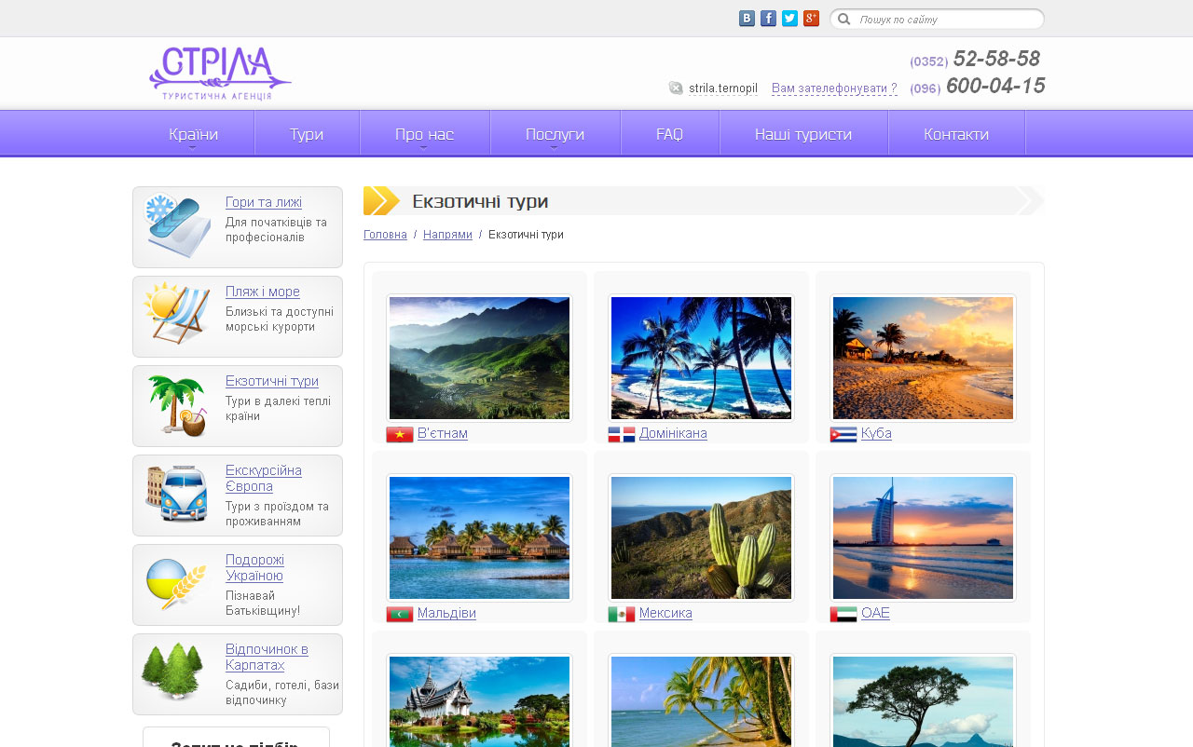
Task: Open the Maldives water bungalows photo
Action: point(479,537)
